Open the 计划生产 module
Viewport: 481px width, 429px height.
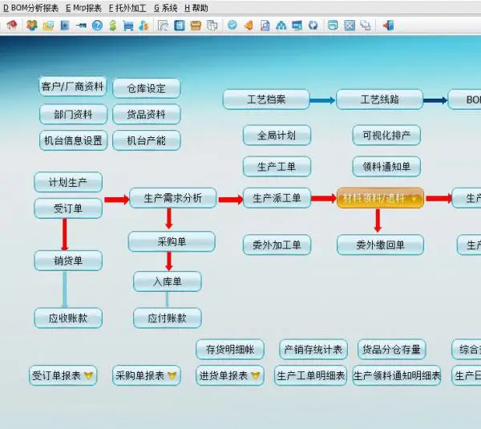pyautogui.click(x=68, y=182)
